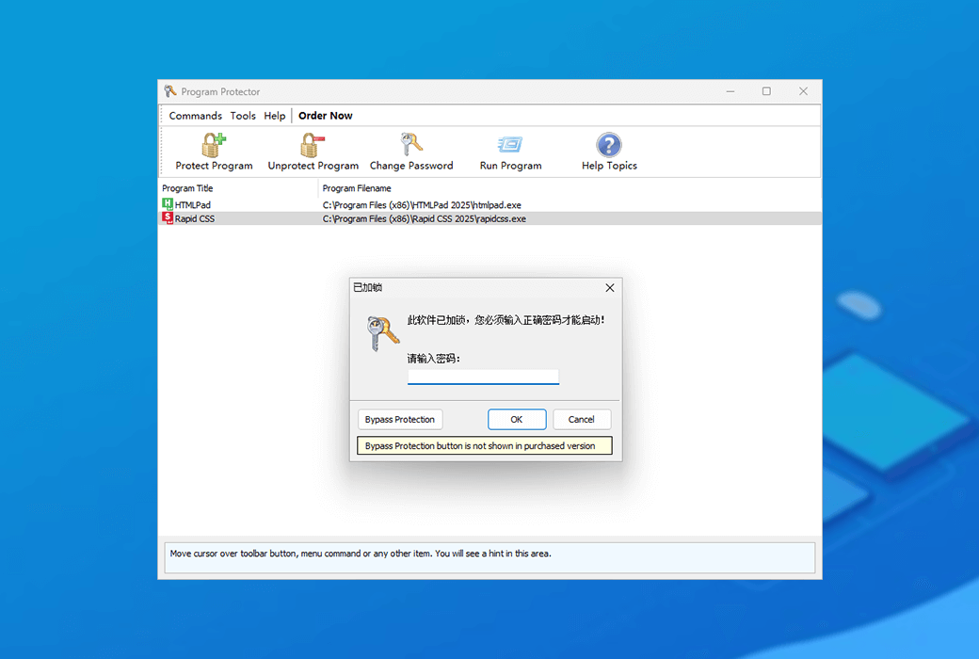Focus the password input field
Screen dimensions: 979x659
(483, 377)
